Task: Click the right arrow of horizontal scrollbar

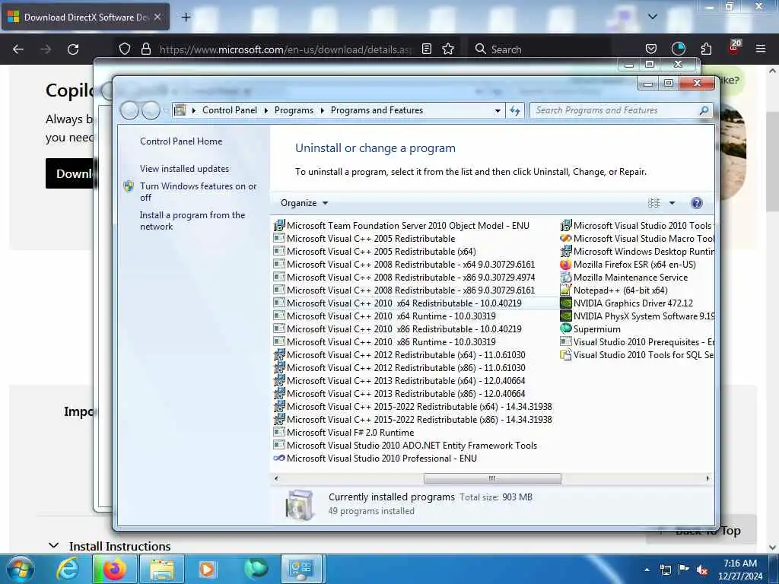Action: point(707,478)
